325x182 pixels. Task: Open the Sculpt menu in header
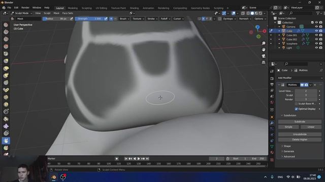pos(47,13)
